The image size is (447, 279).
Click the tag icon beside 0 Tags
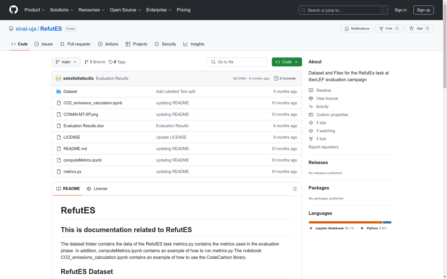tap(111, 62)
